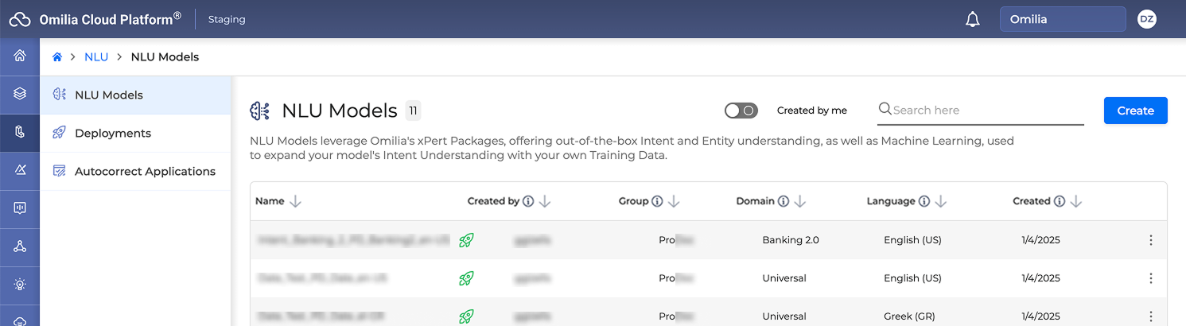Click the 'Search here' input field
The width and height of the screenshot is (1186, 326).
pos(986,111)
